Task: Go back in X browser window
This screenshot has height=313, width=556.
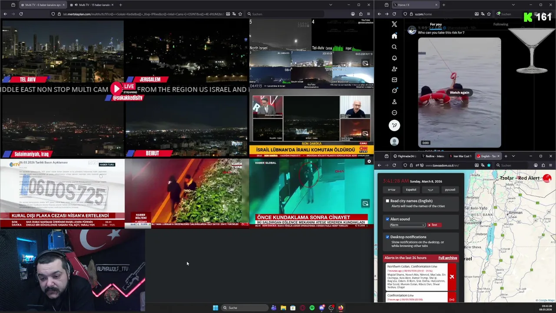Action: coord(379,14)
